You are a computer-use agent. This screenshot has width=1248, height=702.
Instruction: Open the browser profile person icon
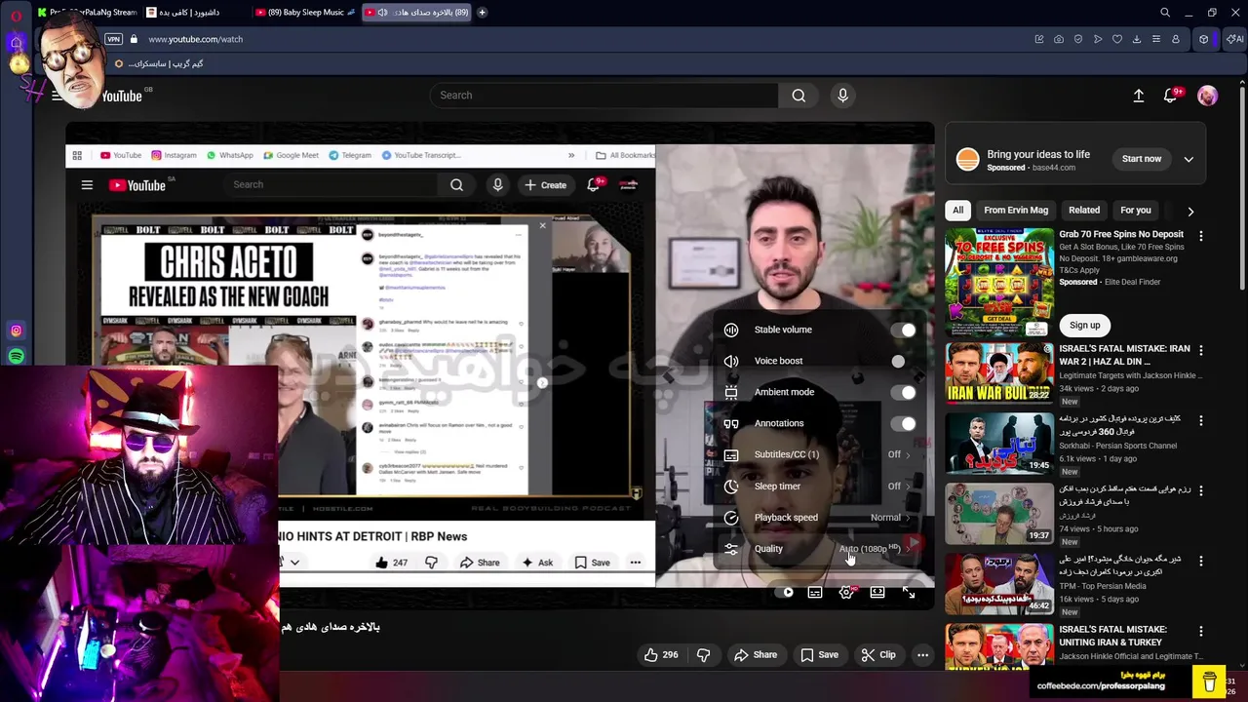click(1175, 39)
